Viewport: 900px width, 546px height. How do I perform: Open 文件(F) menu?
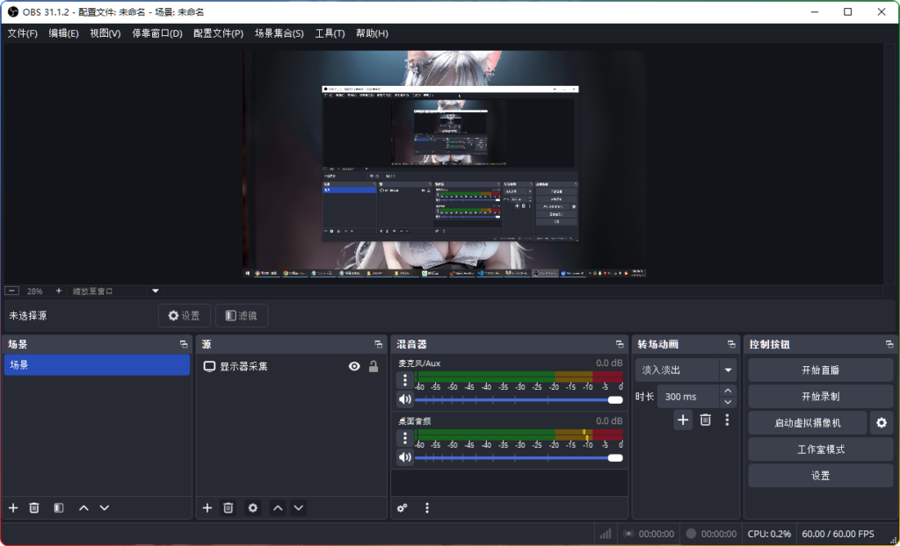22,33
